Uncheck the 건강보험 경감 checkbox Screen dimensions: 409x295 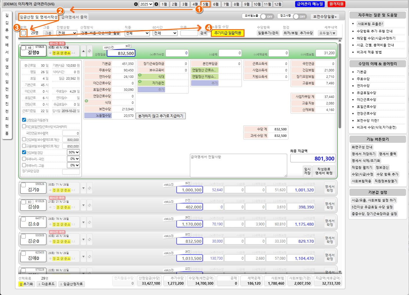[x=24, y=153]
